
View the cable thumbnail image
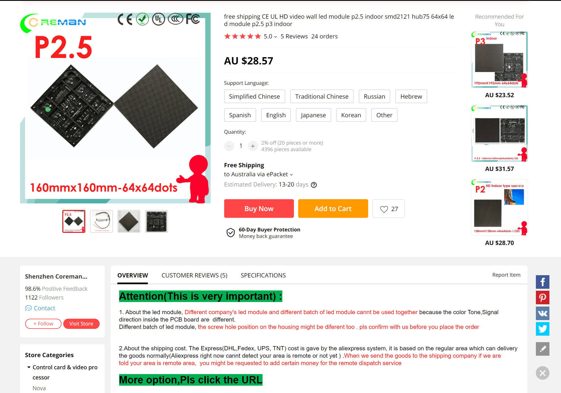pyautogui.click(x=101, y=221)
